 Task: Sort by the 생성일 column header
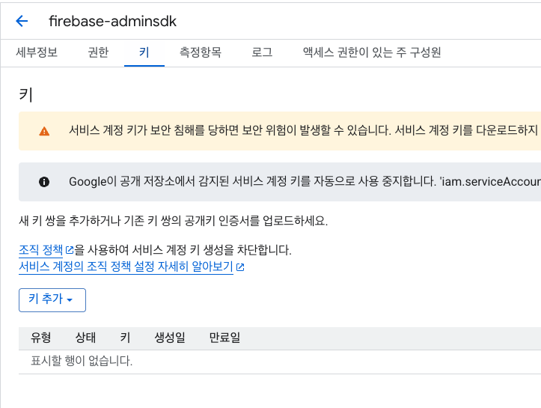click(170, 337)
